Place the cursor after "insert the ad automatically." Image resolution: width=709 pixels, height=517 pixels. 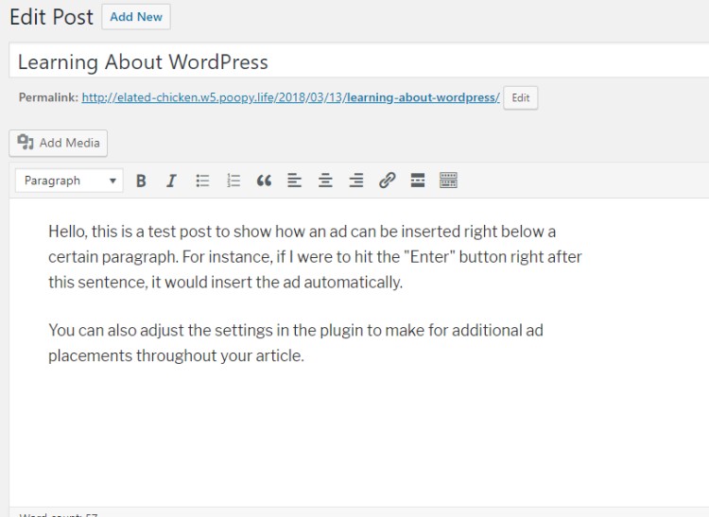pyautogui.click(x=404, y=283)
